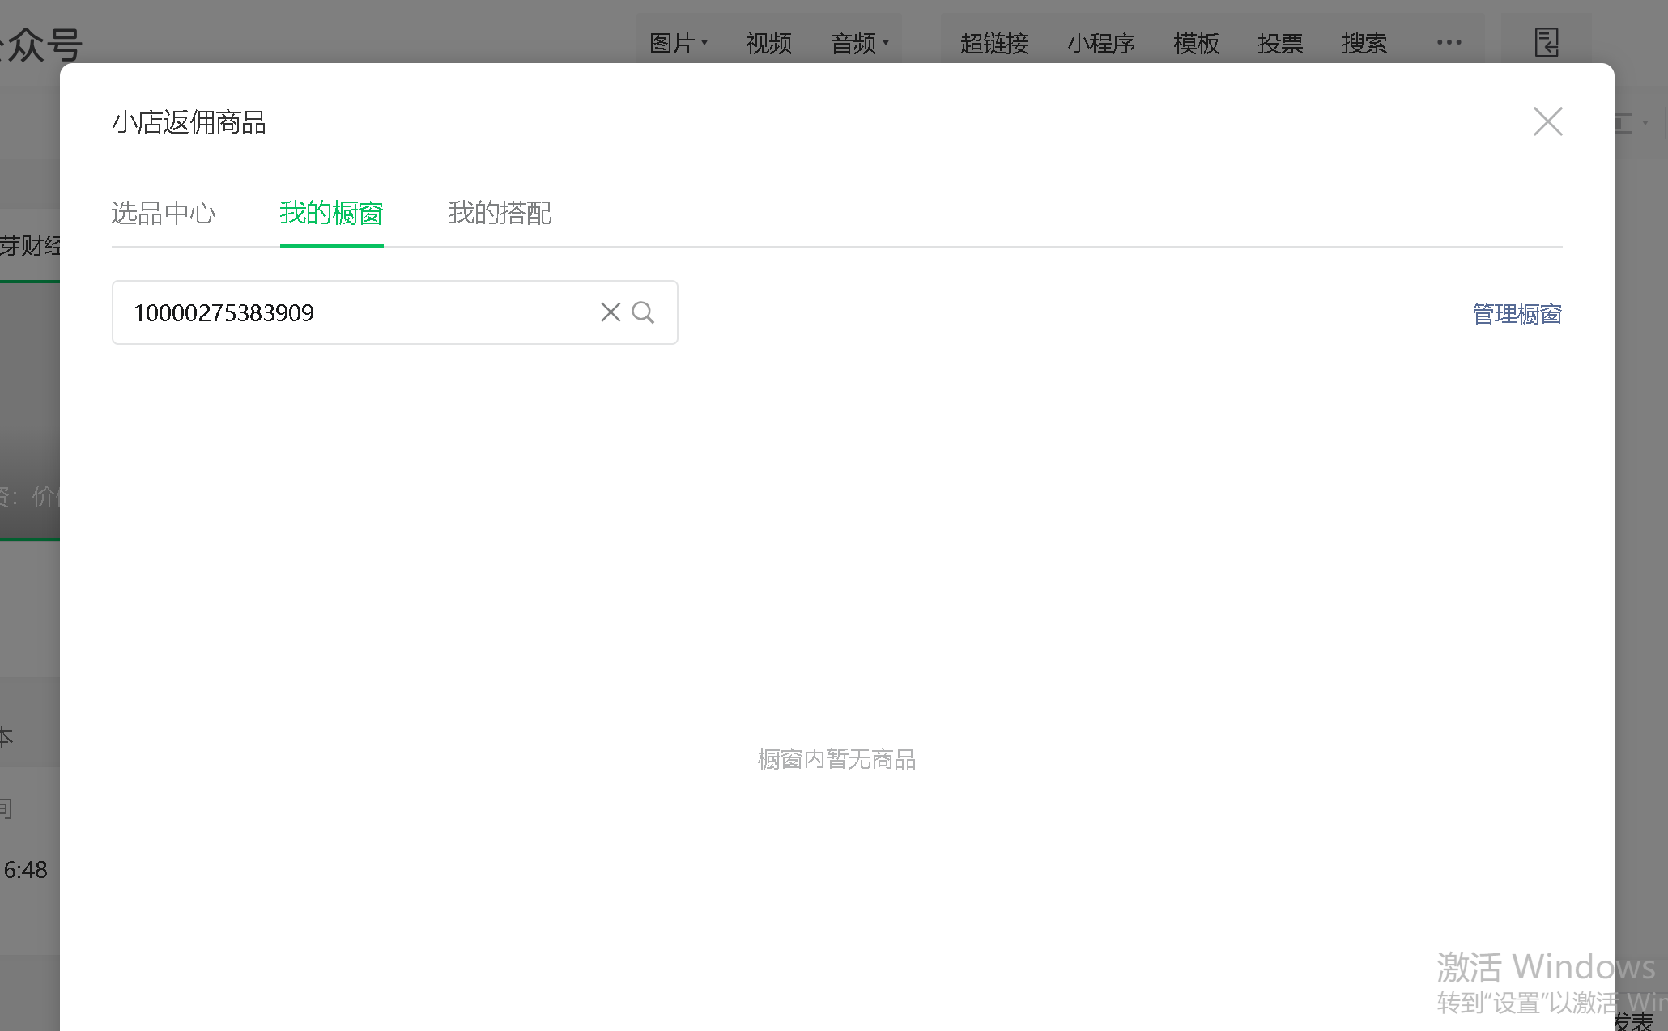
Task: Close the 小店返佣商品 dialog
Action: point(1547,122)
